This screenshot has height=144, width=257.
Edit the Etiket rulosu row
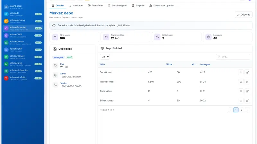click(x=247, y=100)
